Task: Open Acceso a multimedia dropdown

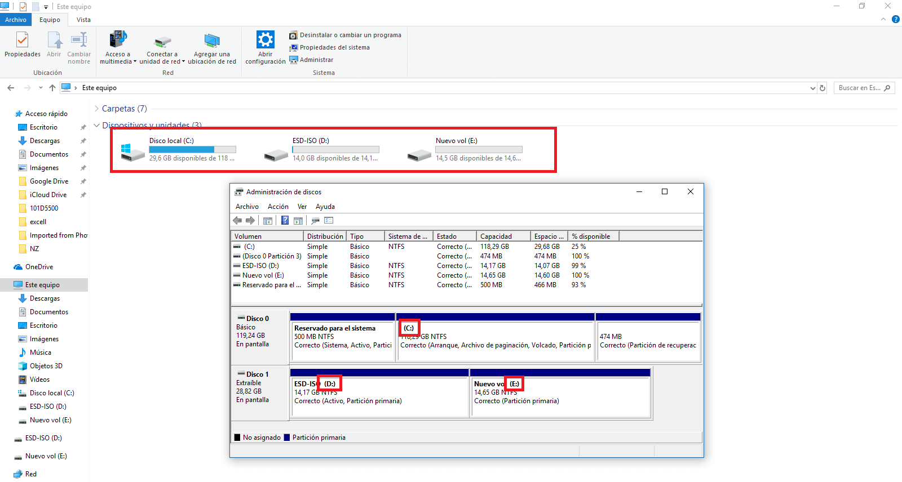Action: (x=118, y=48)
